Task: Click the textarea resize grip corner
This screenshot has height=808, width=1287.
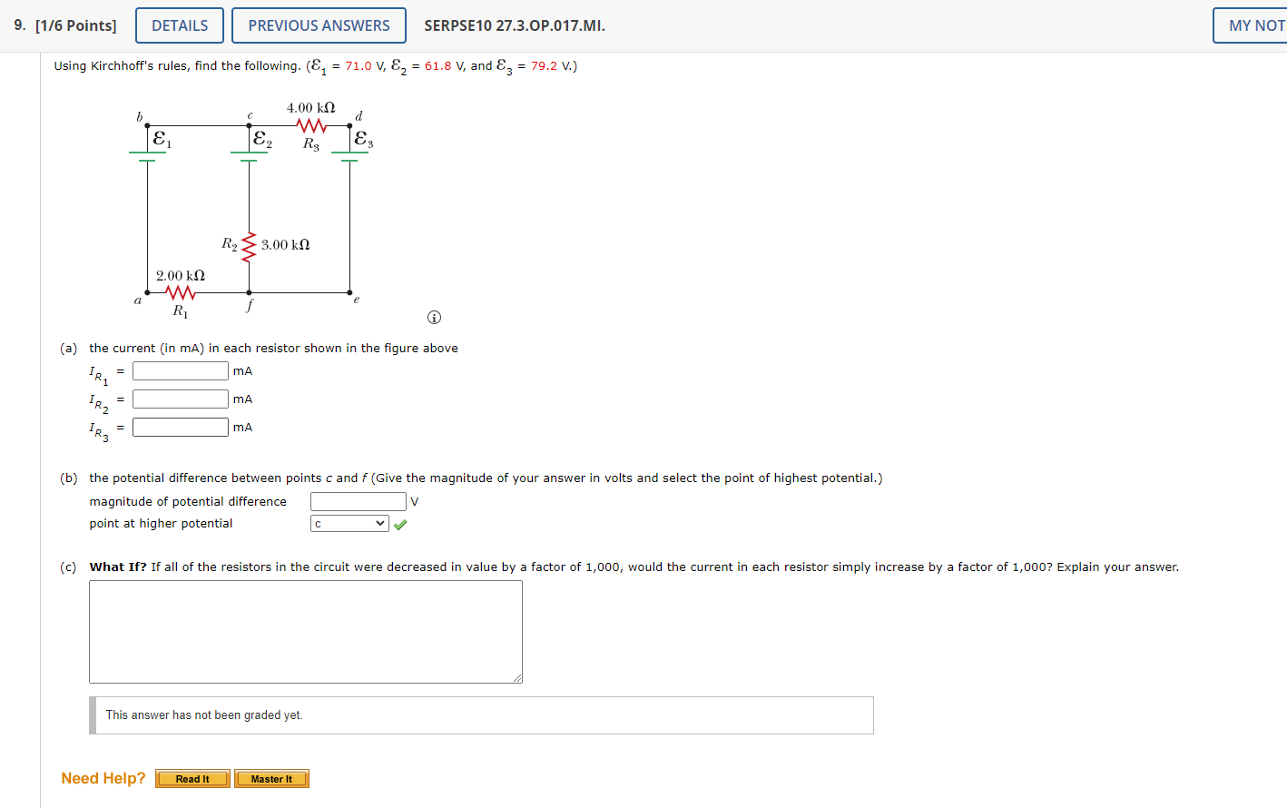Action: 518,677
